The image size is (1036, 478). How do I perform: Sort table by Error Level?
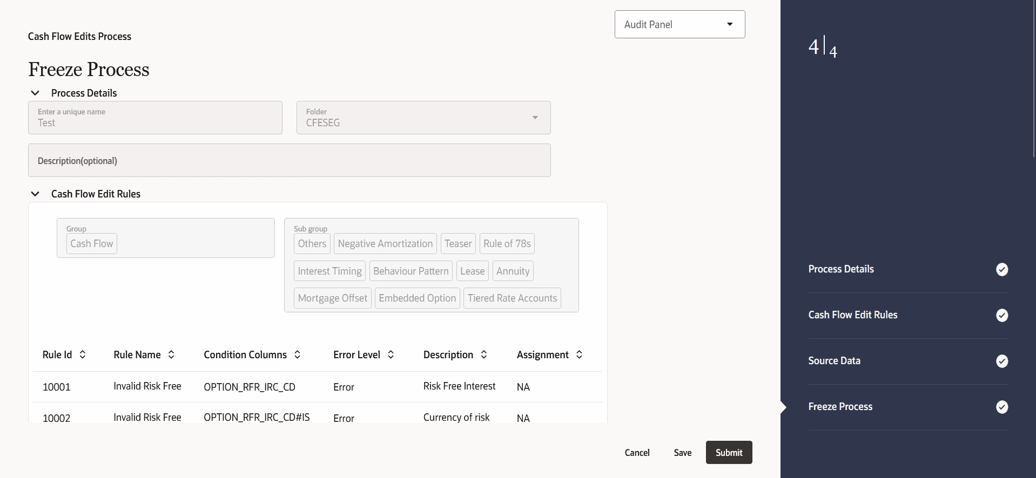tap(391, 354)
